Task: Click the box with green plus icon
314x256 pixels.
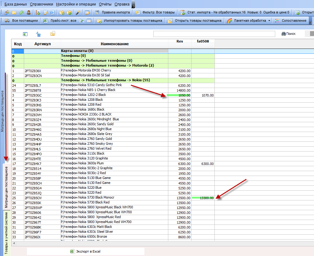Action: 62,13
